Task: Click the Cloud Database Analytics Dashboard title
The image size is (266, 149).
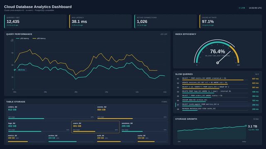Action: (x=38, y=7)
